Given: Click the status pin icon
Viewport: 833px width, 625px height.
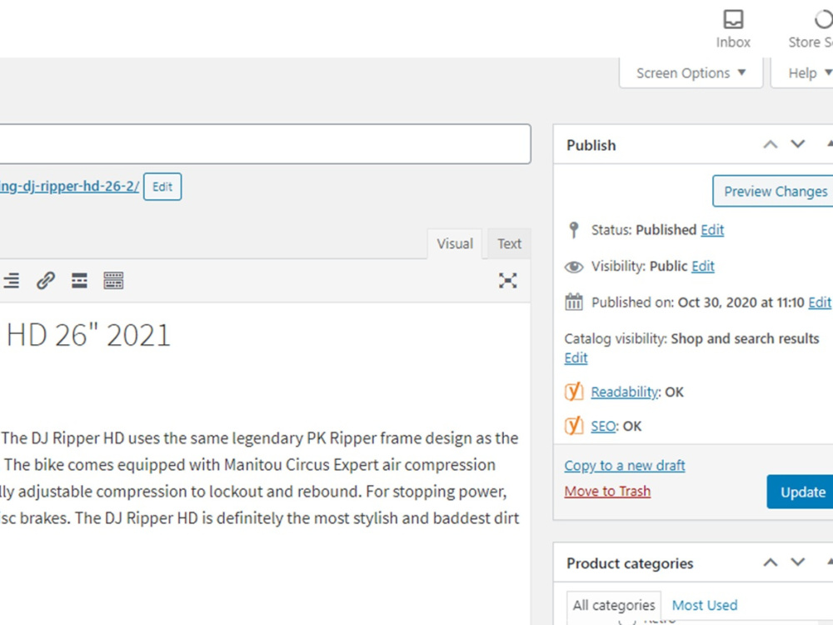Looking at the screenshot, I should tap(574, 230).
